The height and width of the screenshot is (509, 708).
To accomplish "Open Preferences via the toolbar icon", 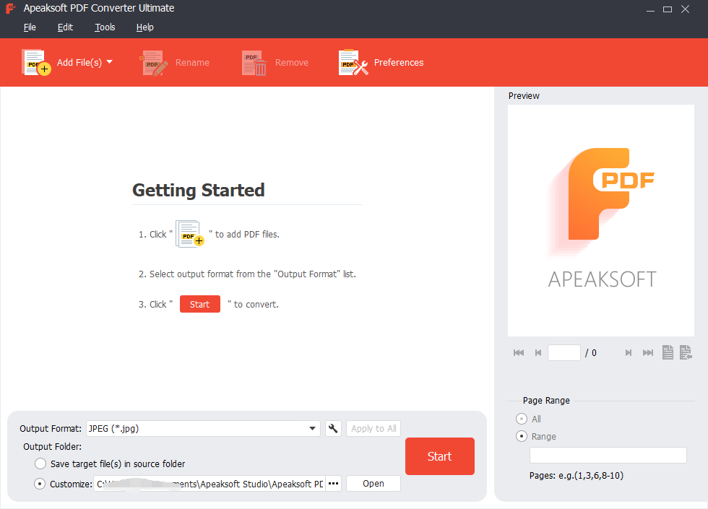I will 352,62.
